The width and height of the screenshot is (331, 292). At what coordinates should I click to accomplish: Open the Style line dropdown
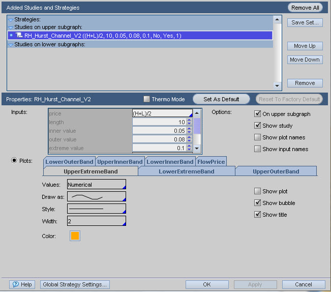[x=97, y=209]
